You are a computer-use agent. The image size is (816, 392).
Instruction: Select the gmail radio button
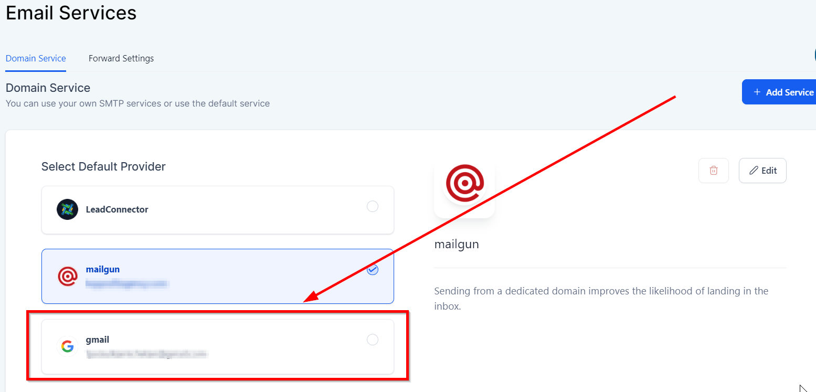[372, 340]
